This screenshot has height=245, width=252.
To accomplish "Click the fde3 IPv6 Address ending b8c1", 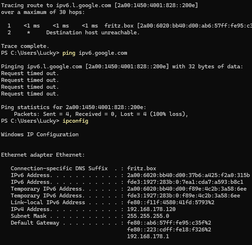I will (x=185, y=182).
